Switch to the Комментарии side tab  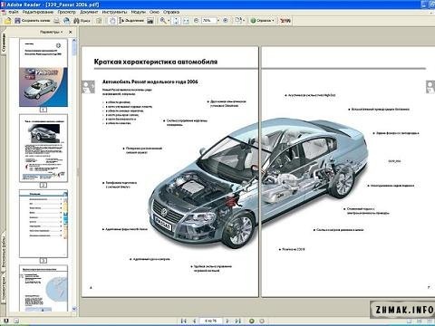click(4, 289)
